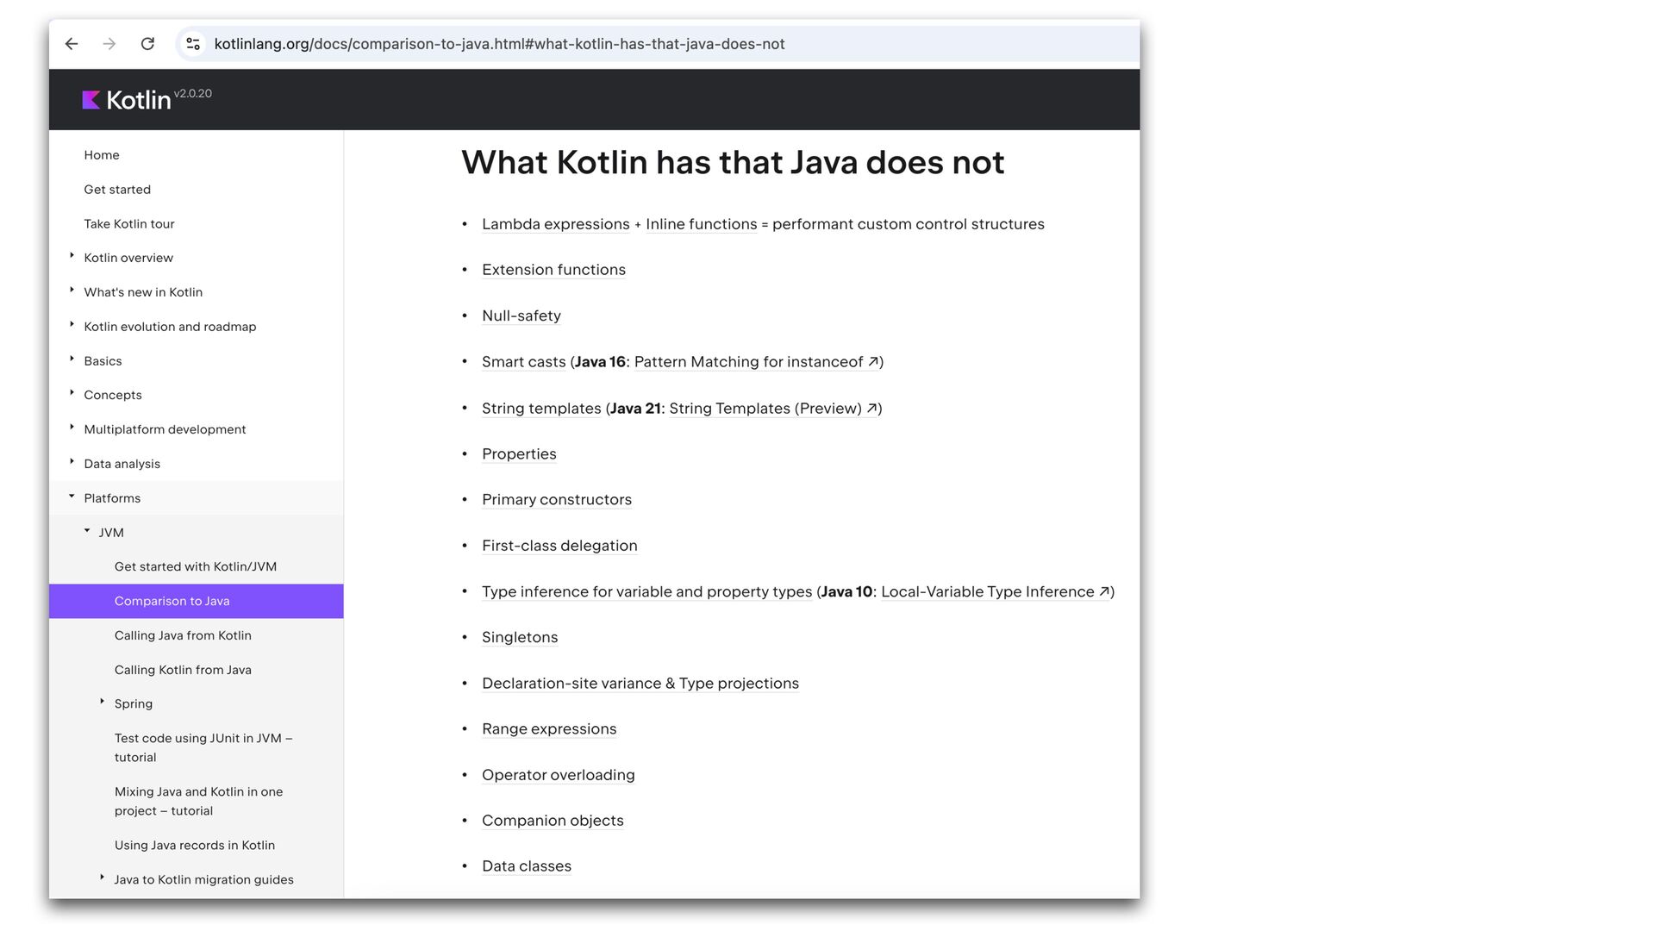Click the v2.0.20 version label

(x=193, y=93)
